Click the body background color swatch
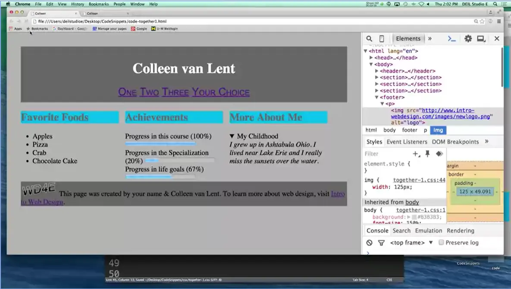This screenshot has height=289, width=511. click(414, 218)
